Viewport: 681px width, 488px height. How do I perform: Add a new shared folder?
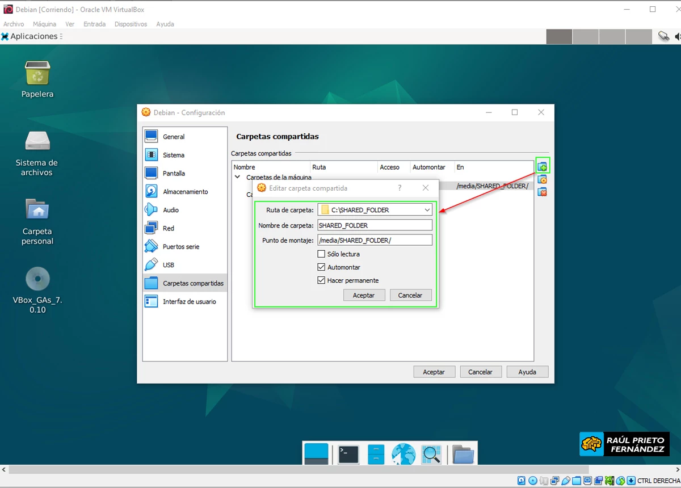pyautogui.click(x=542, y=166)
